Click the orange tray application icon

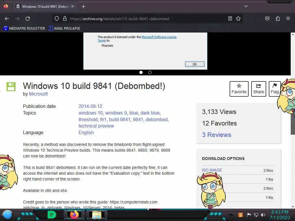coord(240,215)
